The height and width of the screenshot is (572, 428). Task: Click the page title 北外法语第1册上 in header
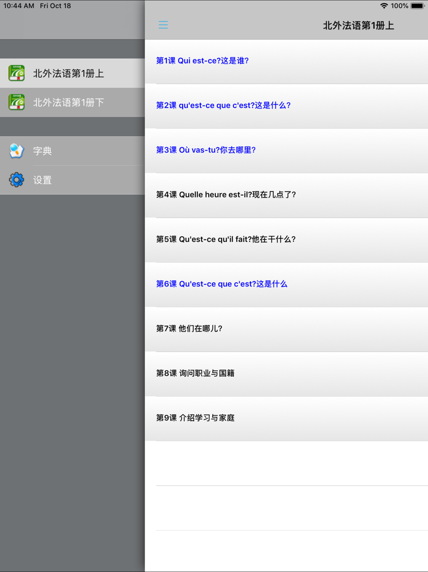click(x=359, y=26)
